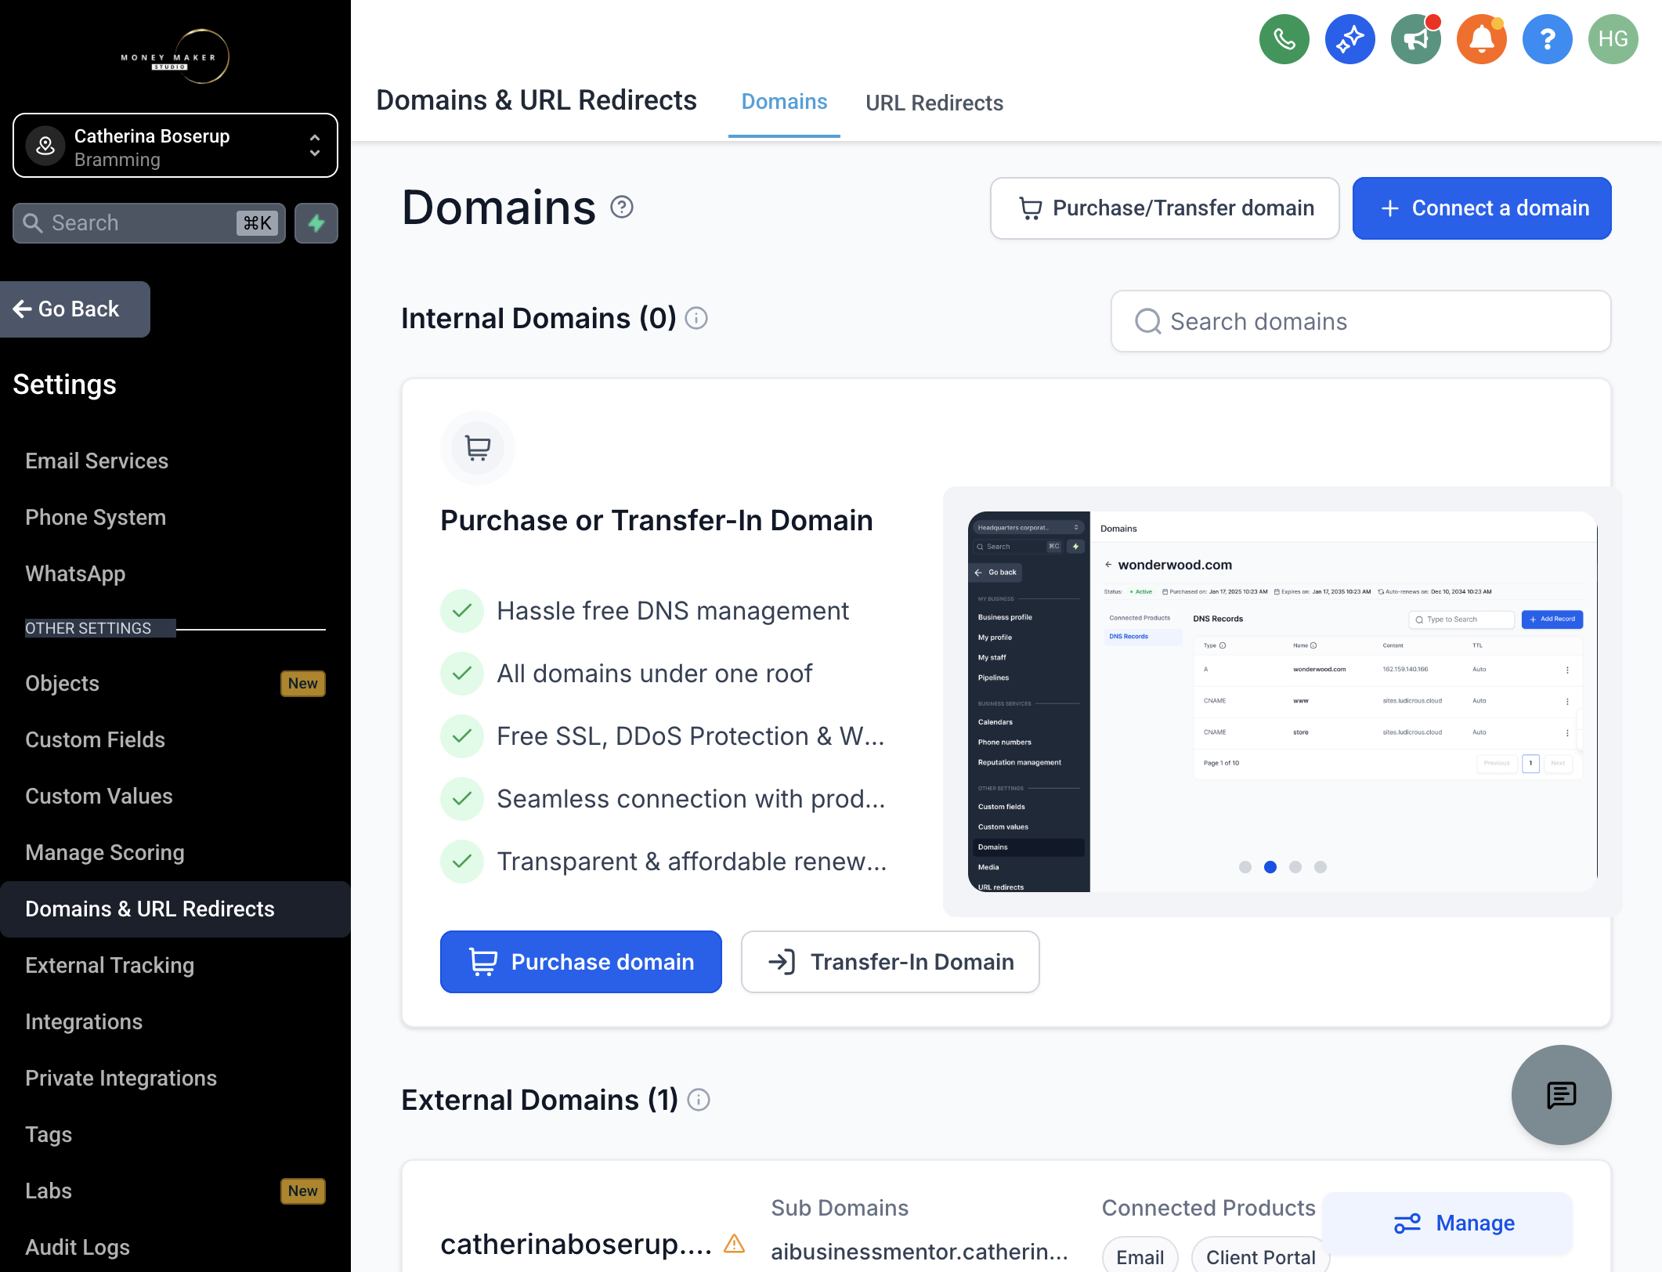This screenshot has height=1272, width=1662.
Task: Open the AI sparkle assistant icon
Action: [1349, 39]
